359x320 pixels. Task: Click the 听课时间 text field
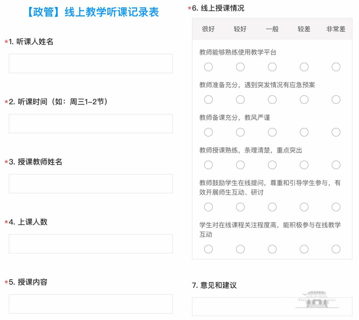point(91,123)
